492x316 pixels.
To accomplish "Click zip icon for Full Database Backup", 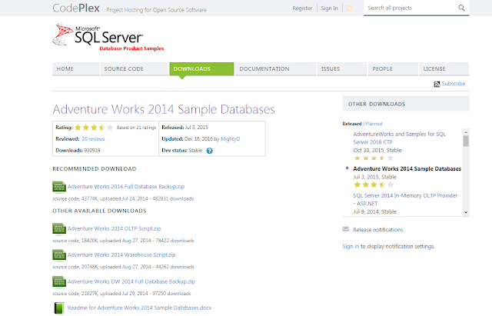I will (59, 187).
